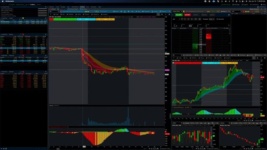267x150 pixels.
Task: Click the symbol box of Active Trader panel
Action: 177,12
